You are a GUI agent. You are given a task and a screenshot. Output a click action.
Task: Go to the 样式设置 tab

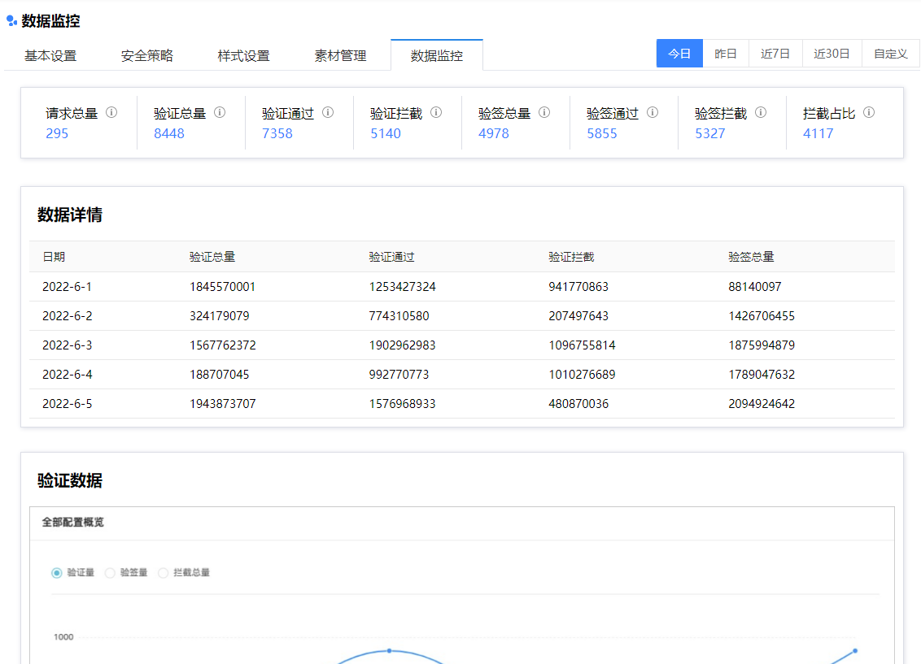243,56
